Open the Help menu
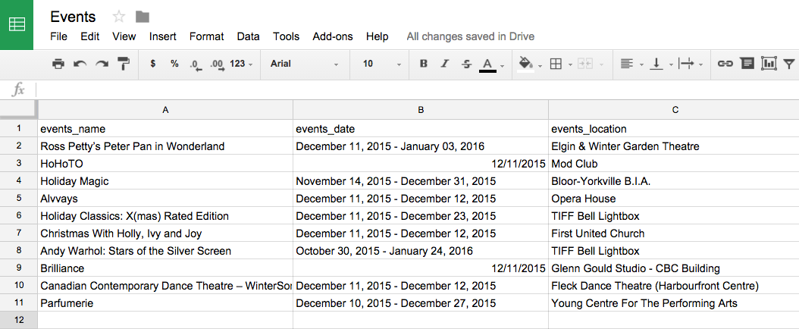This screenshot has width=799, height=329. [x=377, y=36]
